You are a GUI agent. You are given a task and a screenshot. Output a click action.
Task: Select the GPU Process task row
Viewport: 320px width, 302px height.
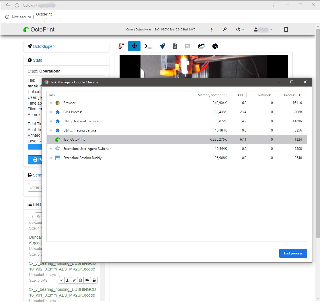coord(177,112)
